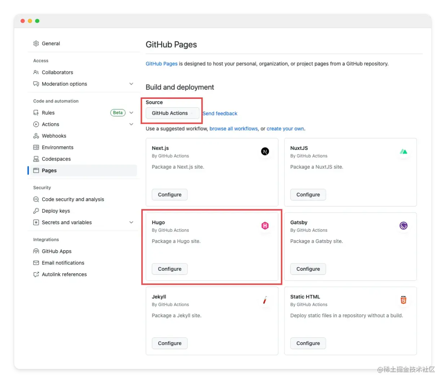Configure the Hugo workflow
Viewport: 445px width, 383px height.
[x=170, y=269]
